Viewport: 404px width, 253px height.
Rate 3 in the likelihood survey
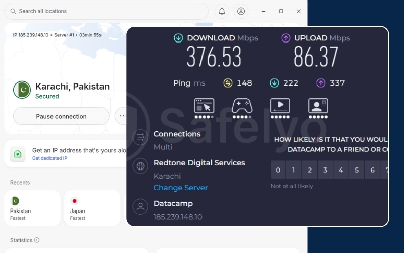(325, 170)
